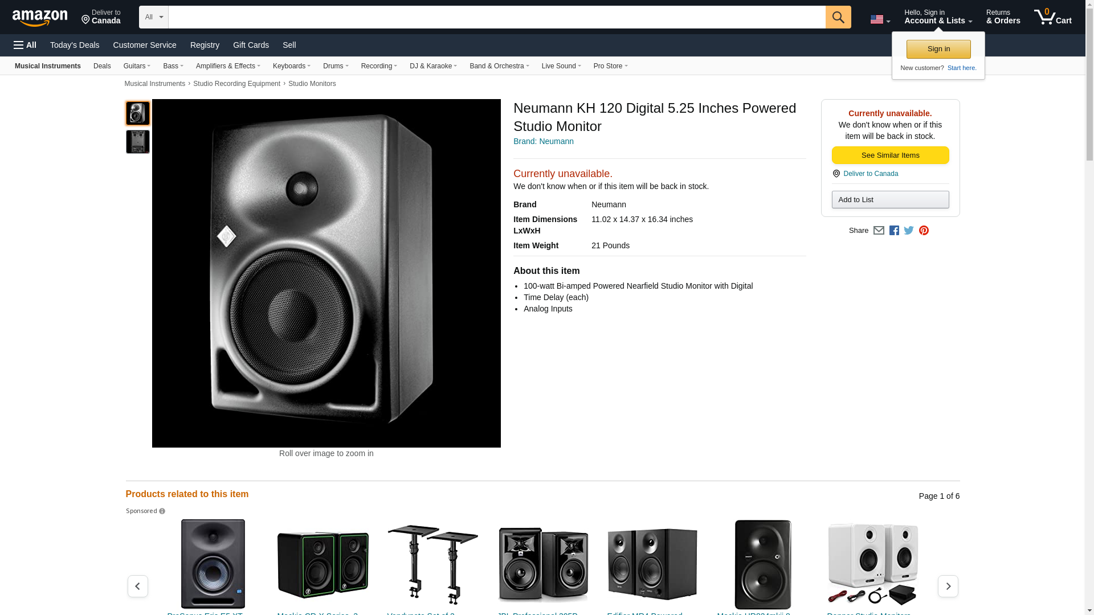Share product via email icon
The image size is (1094, 615).
pyautogui.click(x=879, y=231)
